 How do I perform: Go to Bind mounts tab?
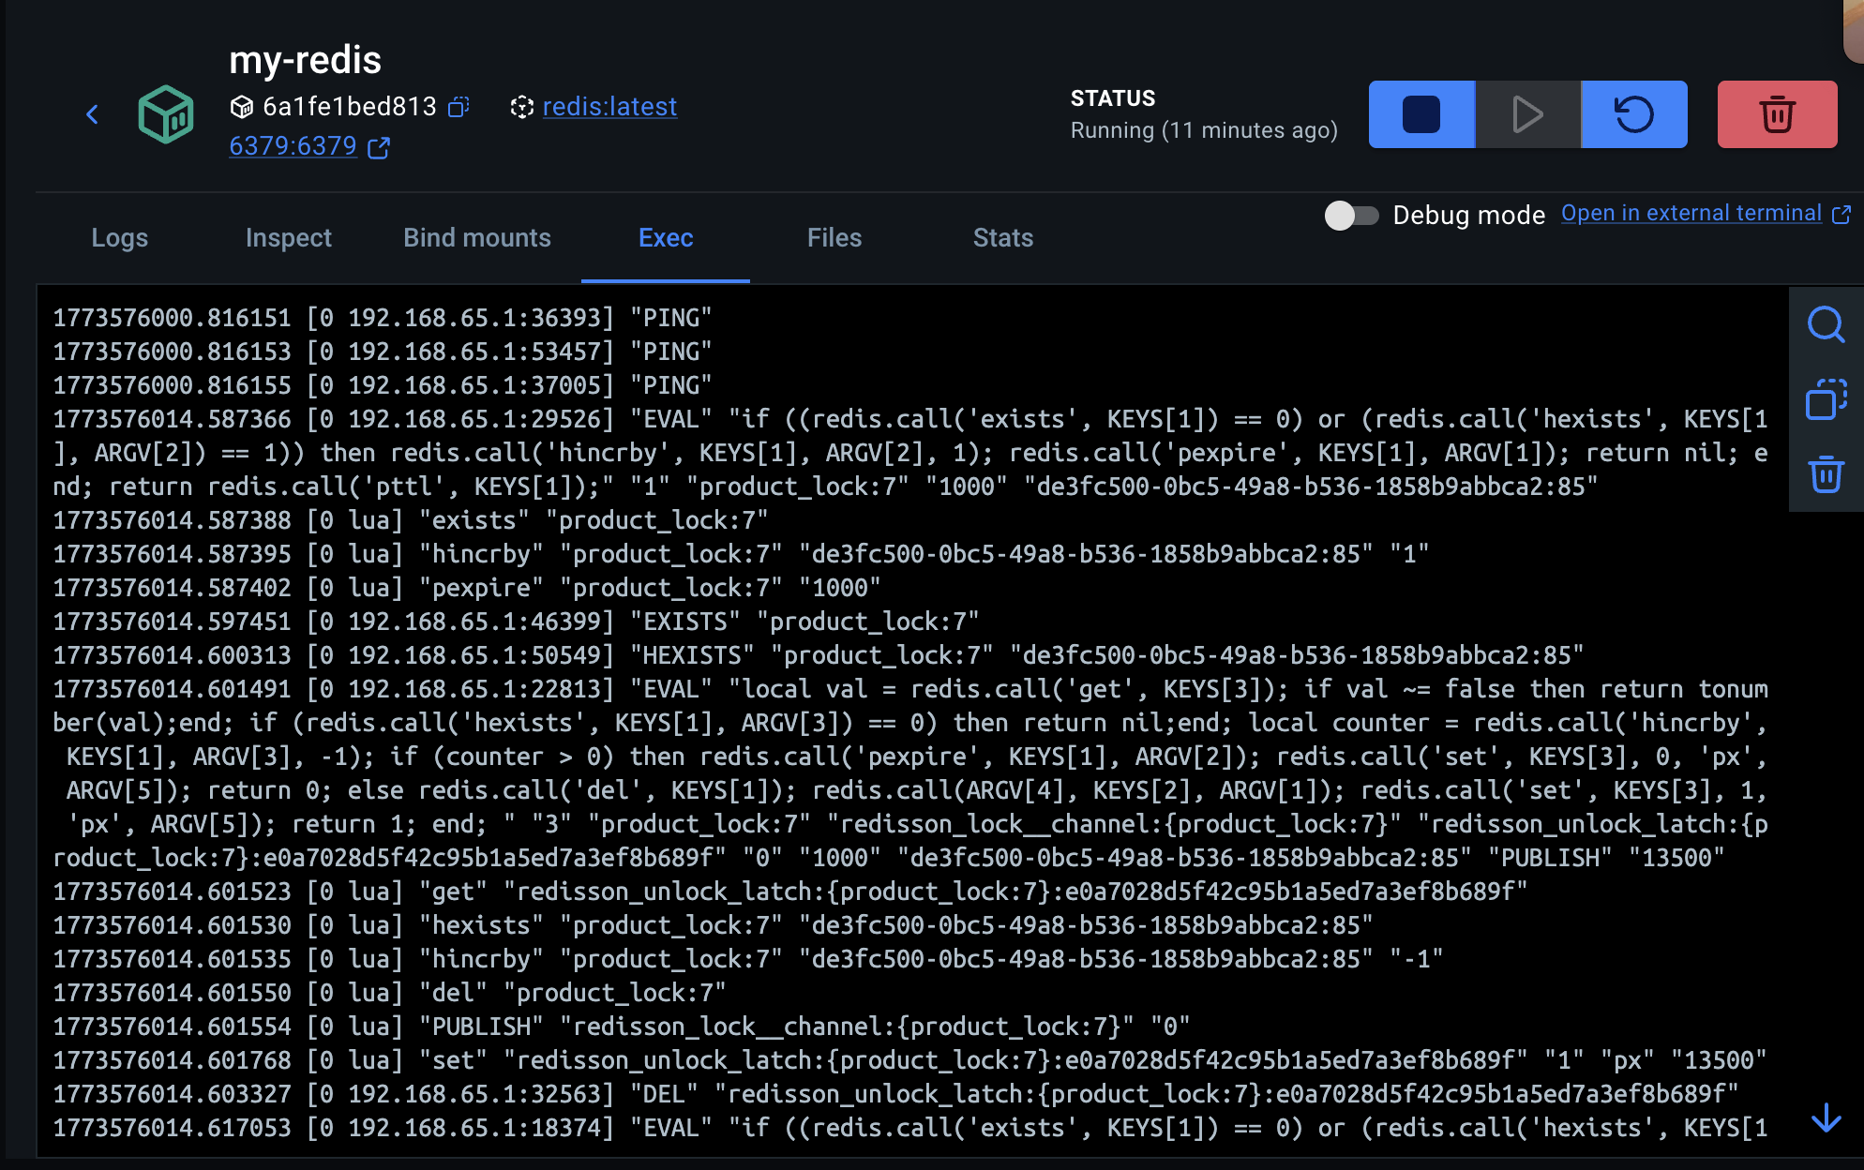[476, 238]
